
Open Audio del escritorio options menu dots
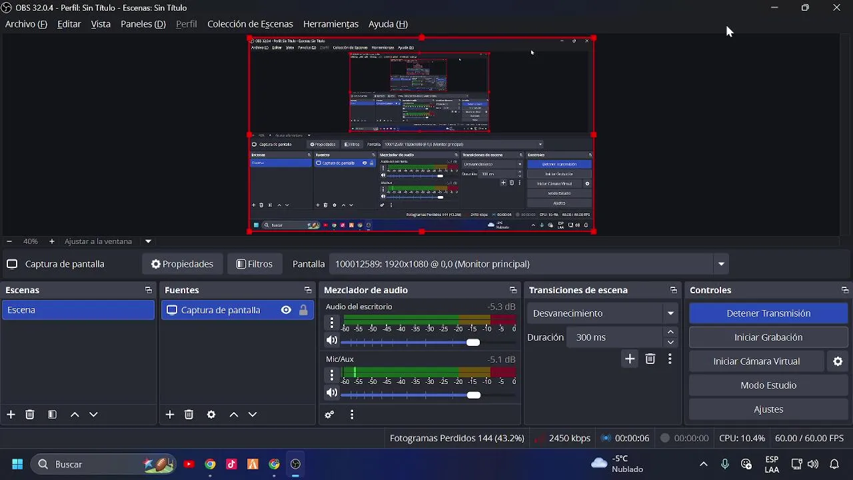(x=332, y=323)
